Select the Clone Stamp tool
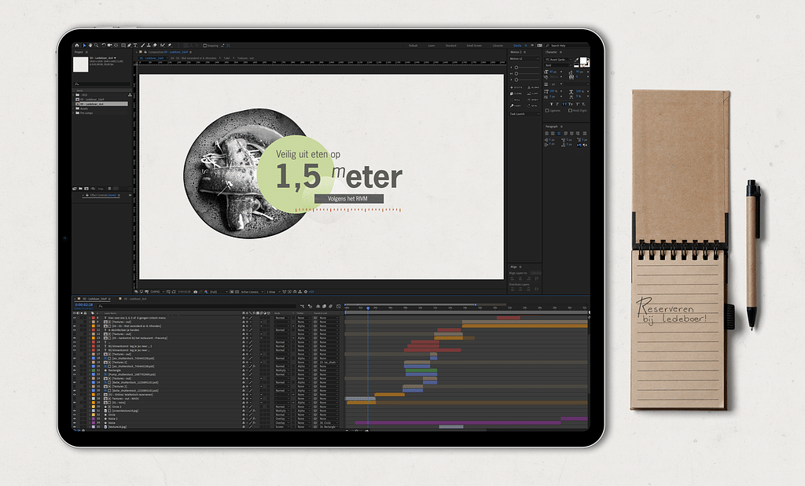This screenshot has width=805, height=486. 149,43
